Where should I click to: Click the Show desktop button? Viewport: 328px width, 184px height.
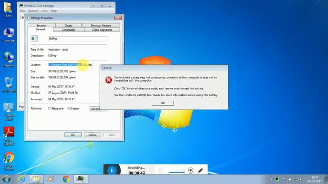[326, 179]
